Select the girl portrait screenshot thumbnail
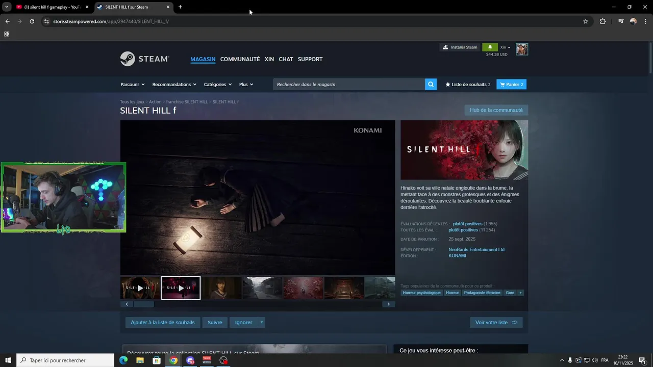 pyautogui.click(x=222, y=288)
